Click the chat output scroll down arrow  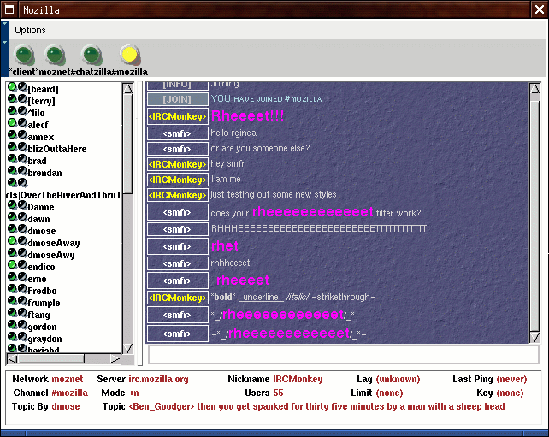point(535,338)
